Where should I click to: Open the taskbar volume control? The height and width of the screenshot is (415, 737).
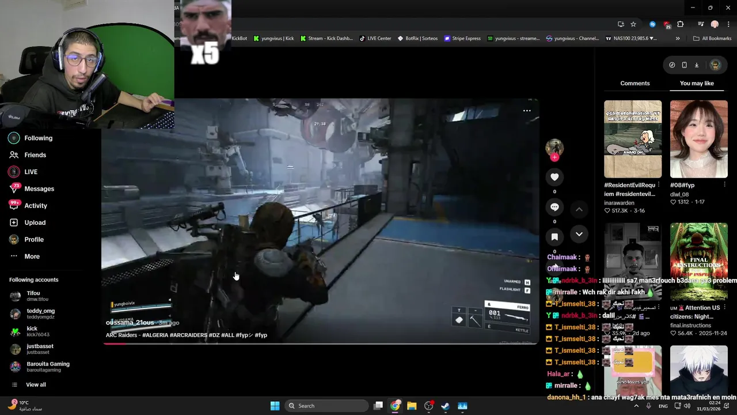pos(687,406)
